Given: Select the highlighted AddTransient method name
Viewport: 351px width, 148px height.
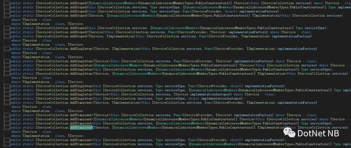Looking at the screenshot, I should (81, 128).
